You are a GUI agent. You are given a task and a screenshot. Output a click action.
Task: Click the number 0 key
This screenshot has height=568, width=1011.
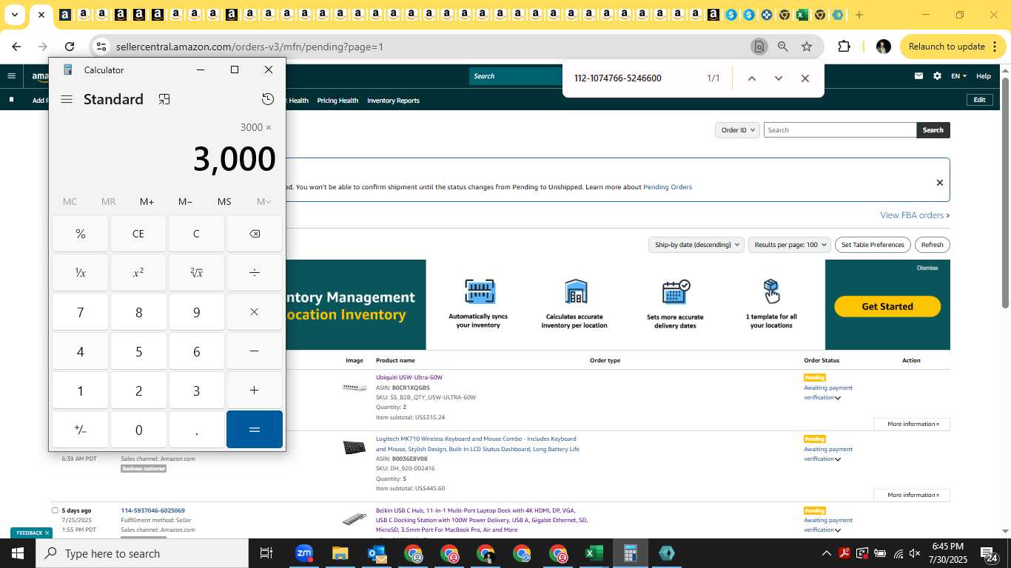pyautogui.click(x=138, y=430)
